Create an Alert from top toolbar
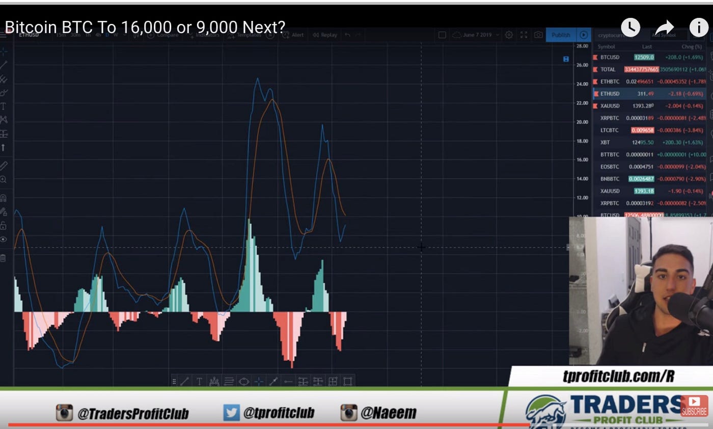Screen dimensions: 713x429 click(x=293, y=35)
